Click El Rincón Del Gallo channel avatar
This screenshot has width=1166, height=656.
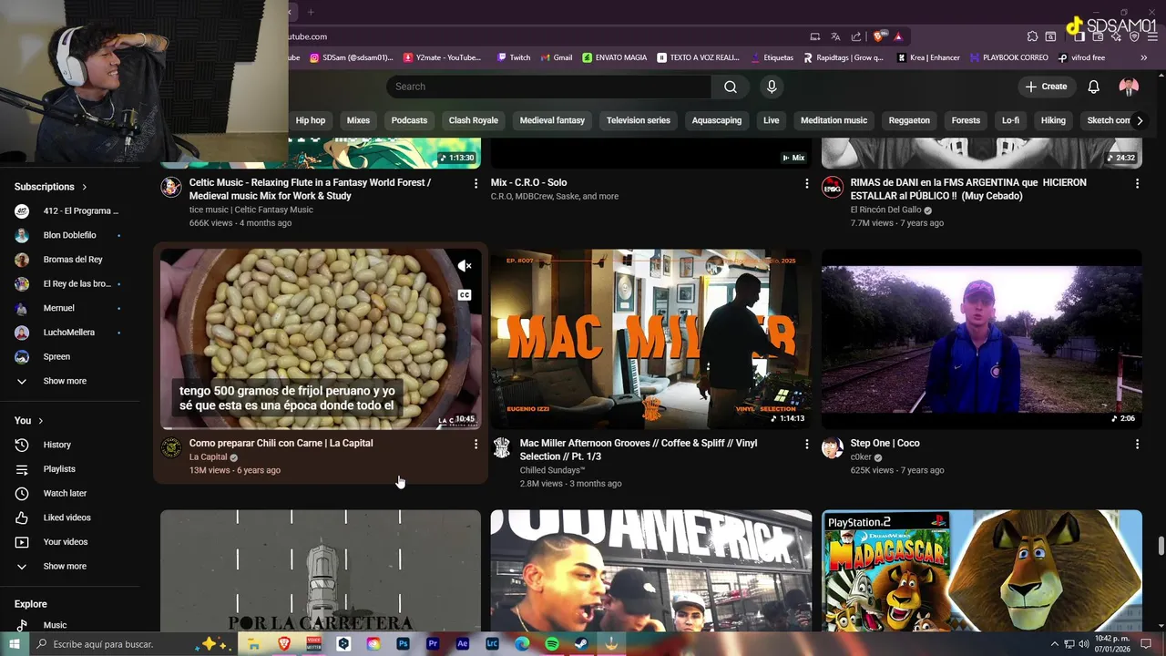[833, 187]
